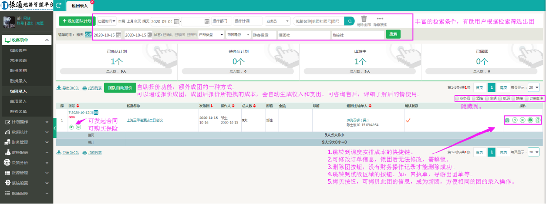Tick the 业务员 column checkbox
This screenshot has height=204, width=546.
(457, 99)
